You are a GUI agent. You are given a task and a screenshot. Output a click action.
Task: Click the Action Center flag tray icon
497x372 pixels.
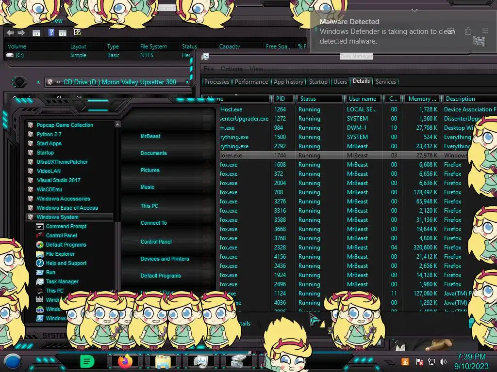click(x=420, y=361)
